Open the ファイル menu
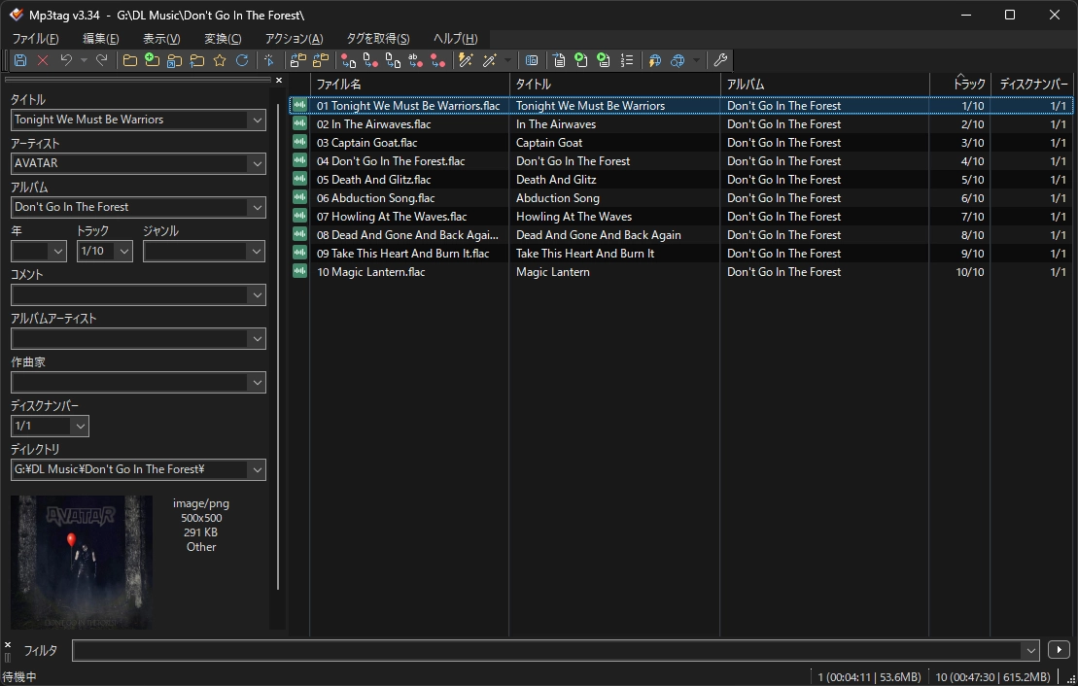Viewport: 1078px width, 686px height. point(35,38)
